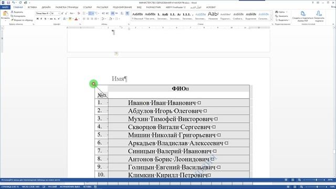
Task: Customize Quick Access Toolbar dropdown arrow
Action: tap(29, 3)
